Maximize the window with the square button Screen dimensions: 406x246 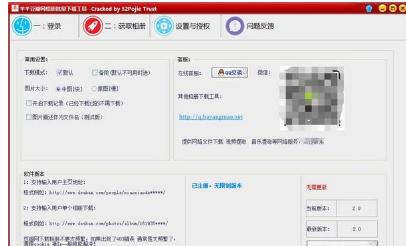(393, 8)
